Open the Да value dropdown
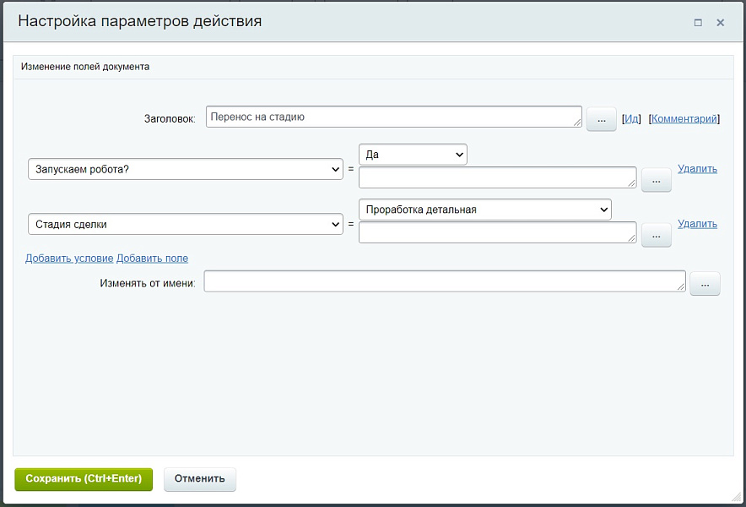The height and width of the screenshot is (507, 746). point(413,154)
